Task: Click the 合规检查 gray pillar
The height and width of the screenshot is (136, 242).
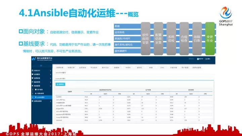Action: 184,39
